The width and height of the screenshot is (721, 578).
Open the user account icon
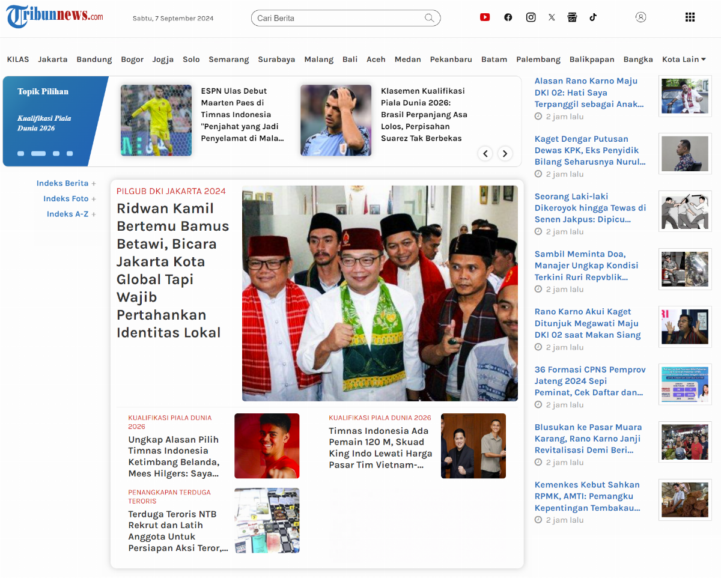click(x=640, y=17)
